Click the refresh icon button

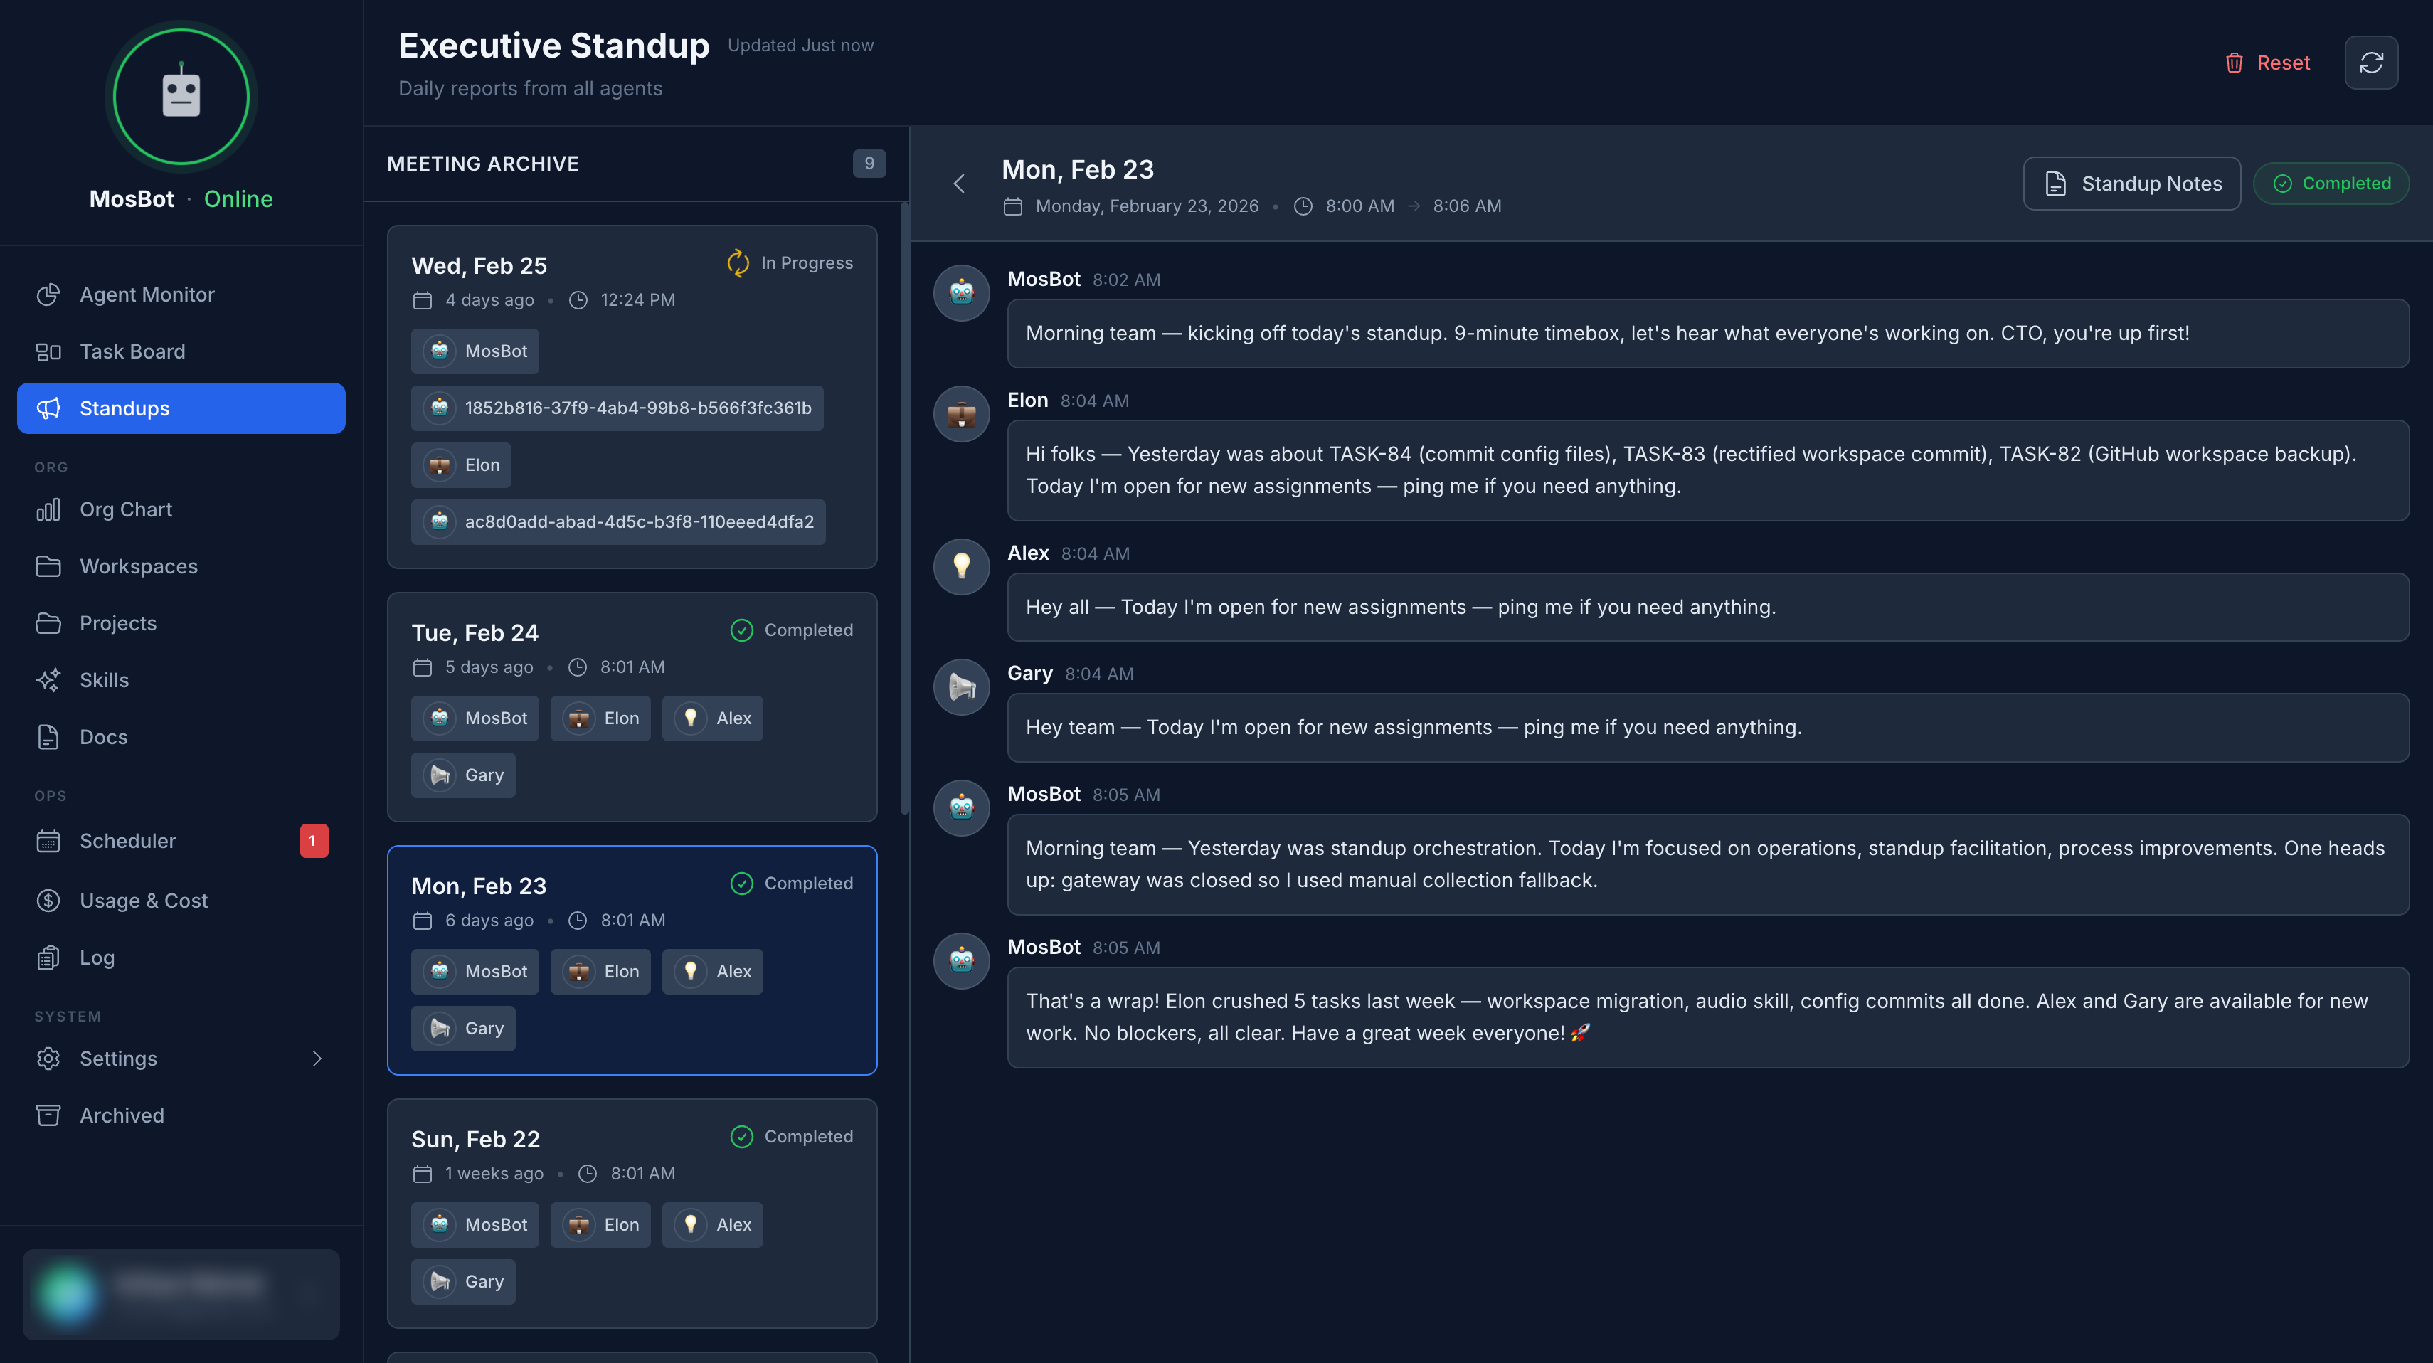(x=2370, y=63)
